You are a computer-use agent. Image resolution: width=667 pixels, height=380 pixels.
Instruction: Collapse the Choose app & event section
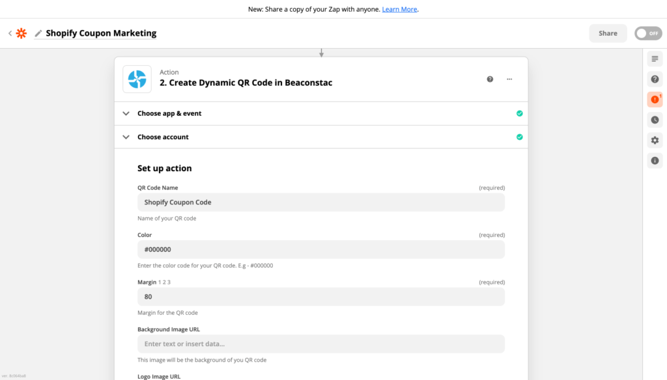126,113
